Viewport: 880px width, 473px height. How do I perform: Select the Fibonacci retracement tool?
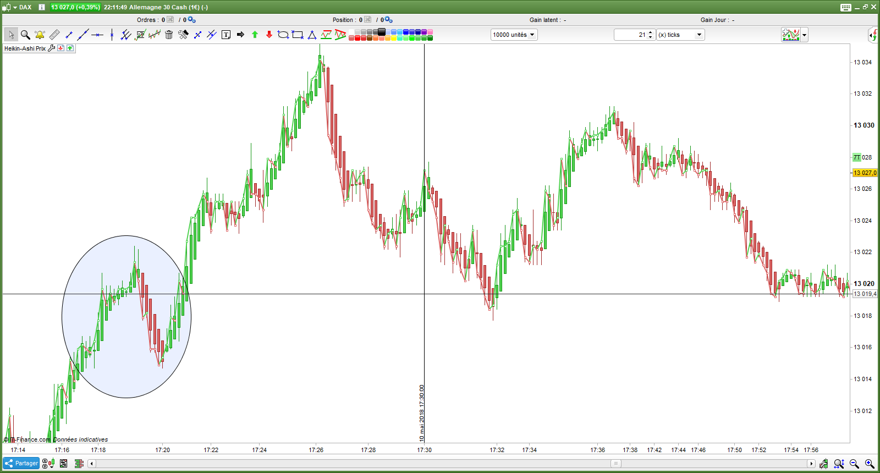pos(140,35)
